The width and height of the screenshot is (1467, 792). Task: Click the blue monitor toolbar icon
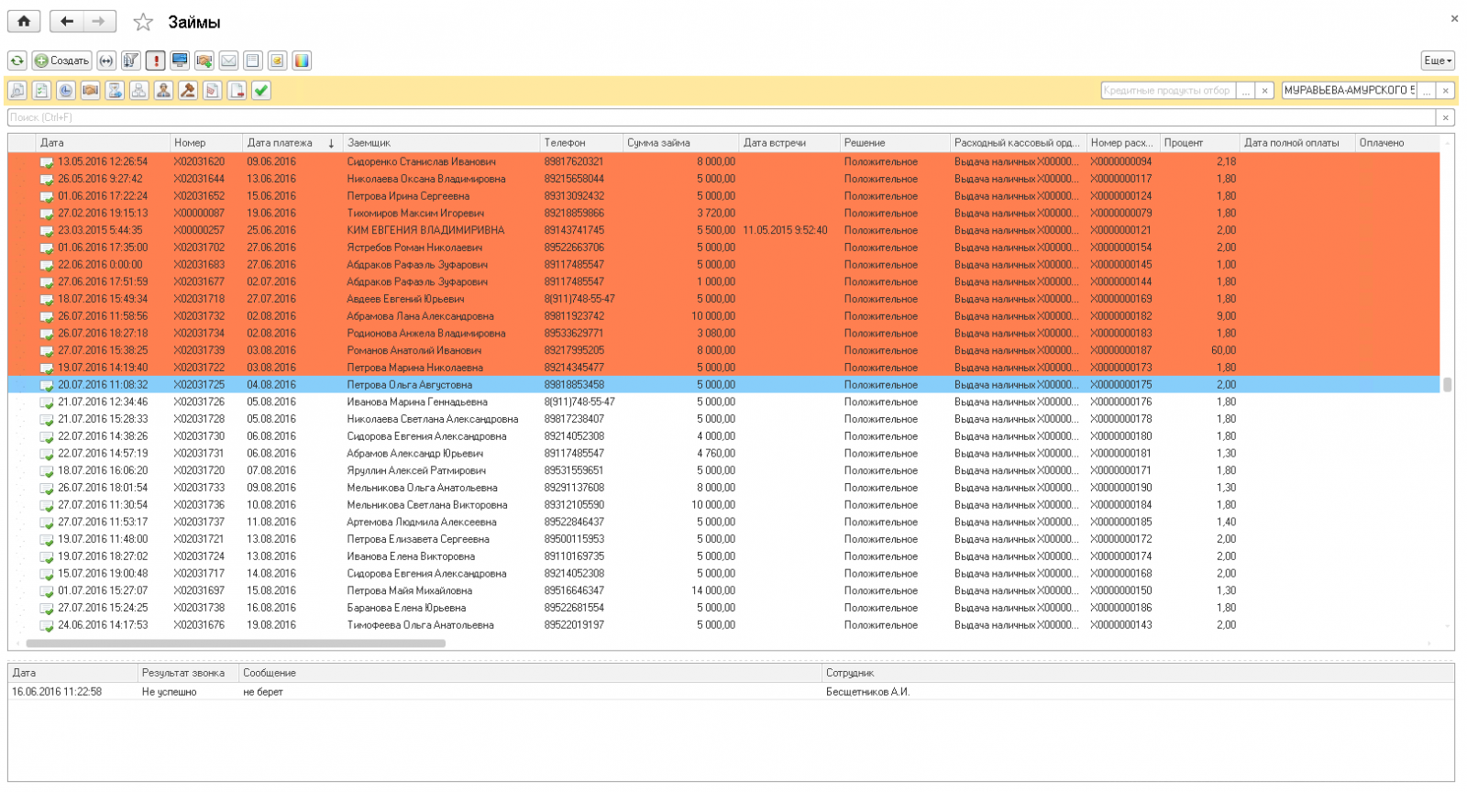pos(180,60)
